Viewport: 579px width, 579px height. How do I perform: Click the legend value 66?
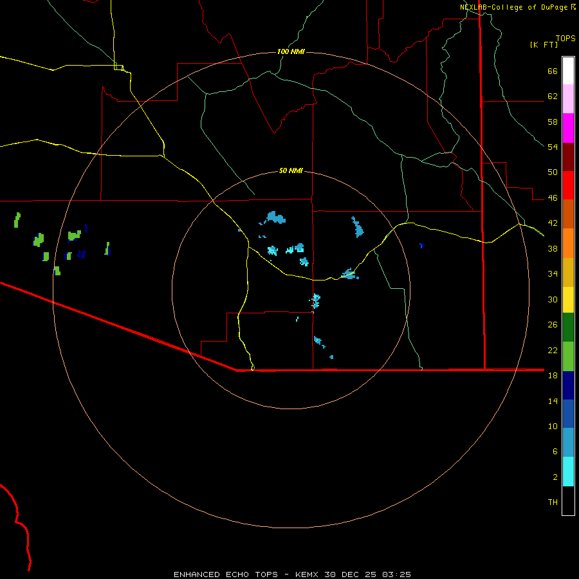[553, 71]
